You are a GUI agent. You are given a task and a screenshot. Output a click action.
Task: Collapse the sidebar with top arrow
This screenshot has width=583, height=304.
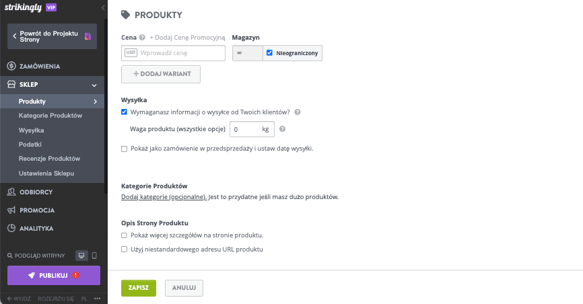pos(103,7)
